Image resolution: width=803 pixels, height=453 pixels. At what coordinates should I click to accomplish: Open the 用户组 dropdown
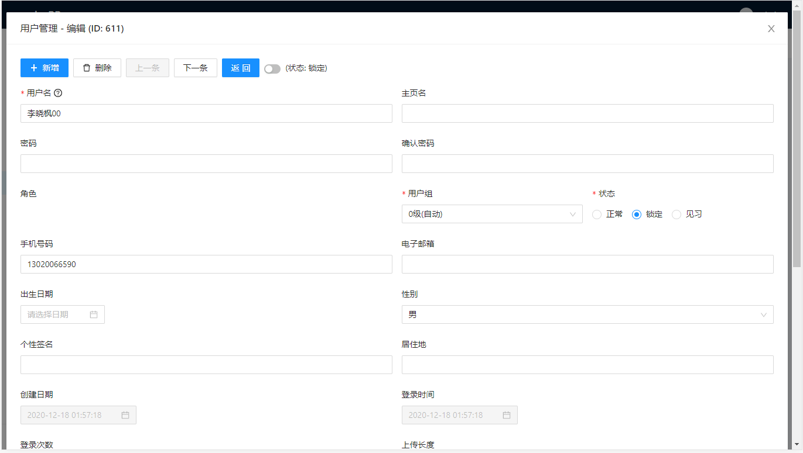tap(492, 214)
